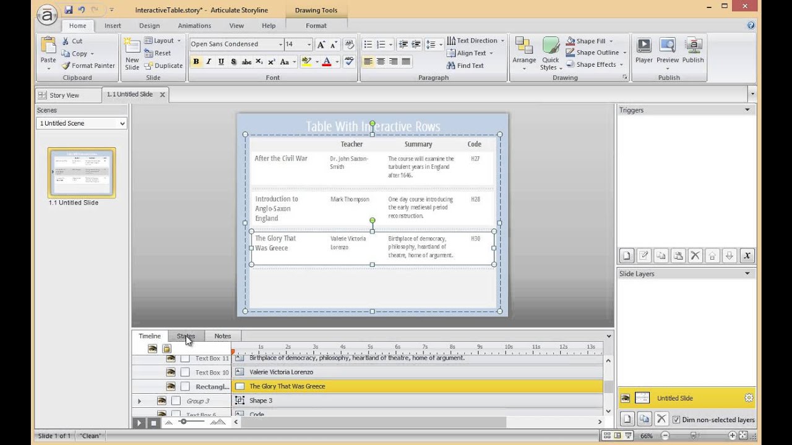Screen dimensions: 792x445
Task: Clear all text formatting
Action: pyautogui.click(x=349, y=44)
